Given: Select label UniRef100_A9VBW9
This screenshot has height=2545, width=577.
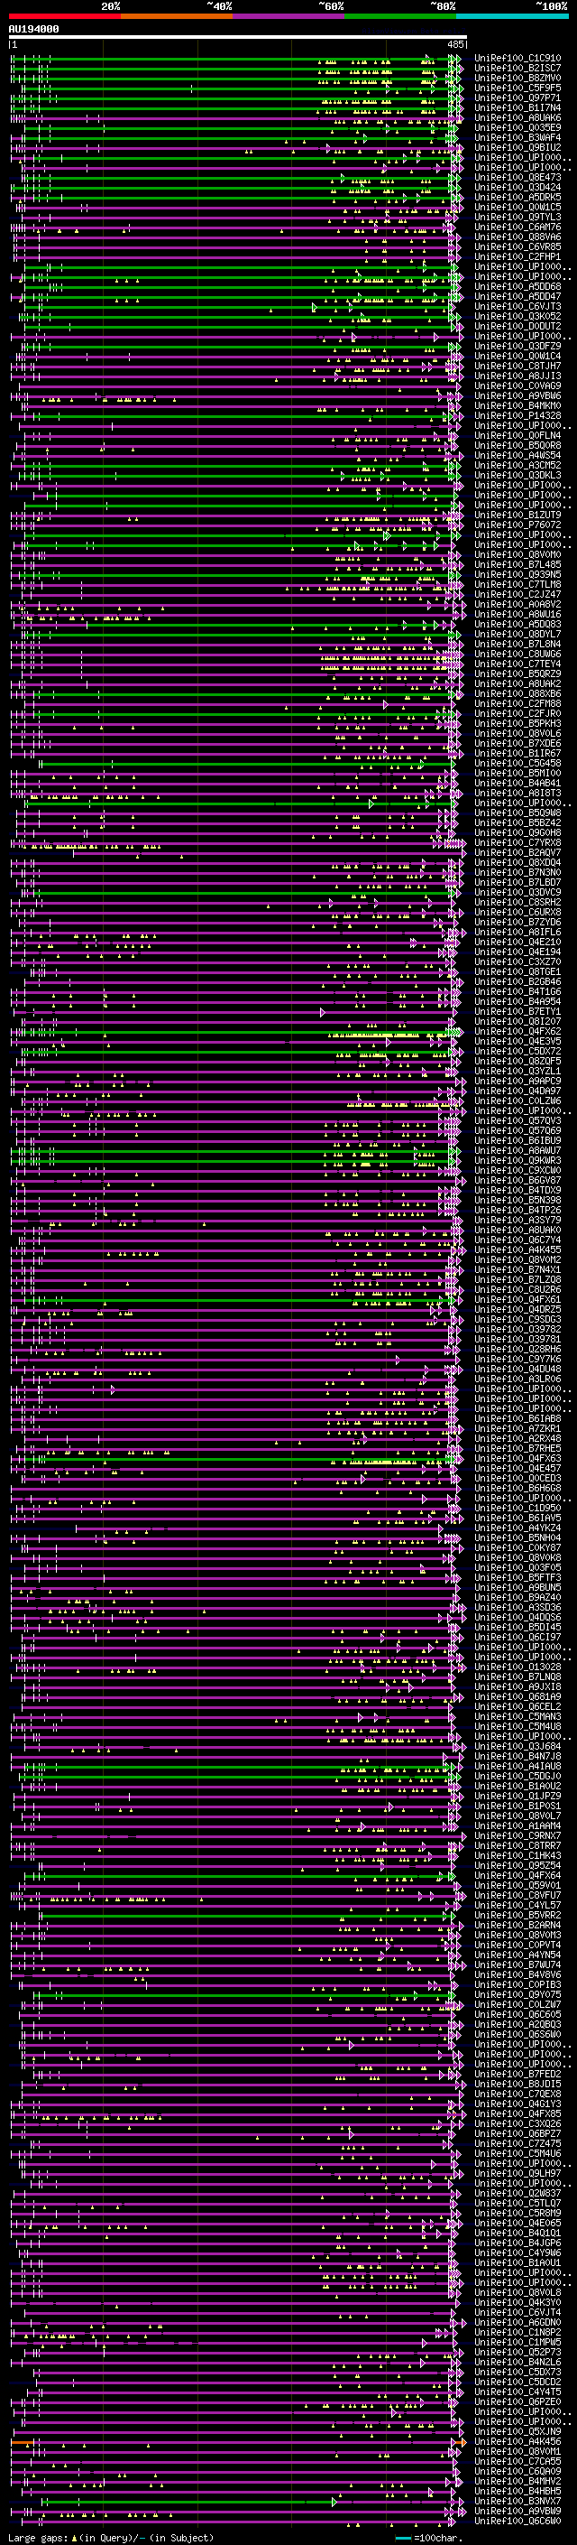Looking at the screenshot, I should (x=517, y=2511).
